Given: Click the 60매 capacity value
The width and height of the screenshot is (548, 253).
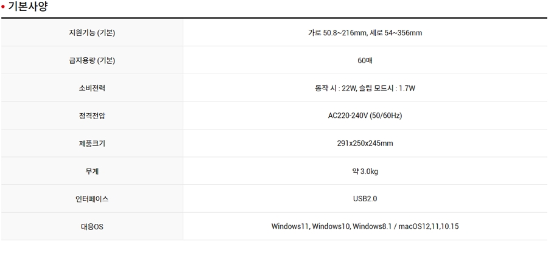Looking at the screenshot, I should pos(365,60).
